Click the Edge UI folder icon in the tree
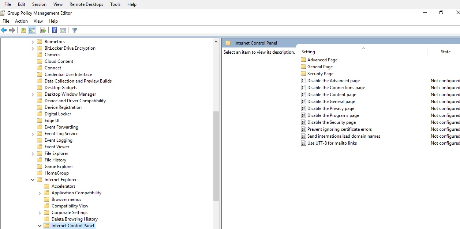Screen dimensions: 460x229 point(40,121)
